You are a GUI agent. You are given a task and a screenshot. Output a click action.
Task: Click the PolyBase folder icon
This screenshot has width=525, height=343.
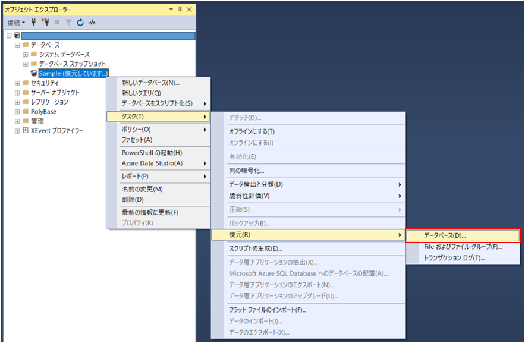[x=26, y=111]
